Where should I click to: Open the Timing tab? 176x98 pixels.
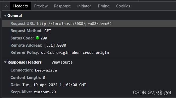click(103, 6)
